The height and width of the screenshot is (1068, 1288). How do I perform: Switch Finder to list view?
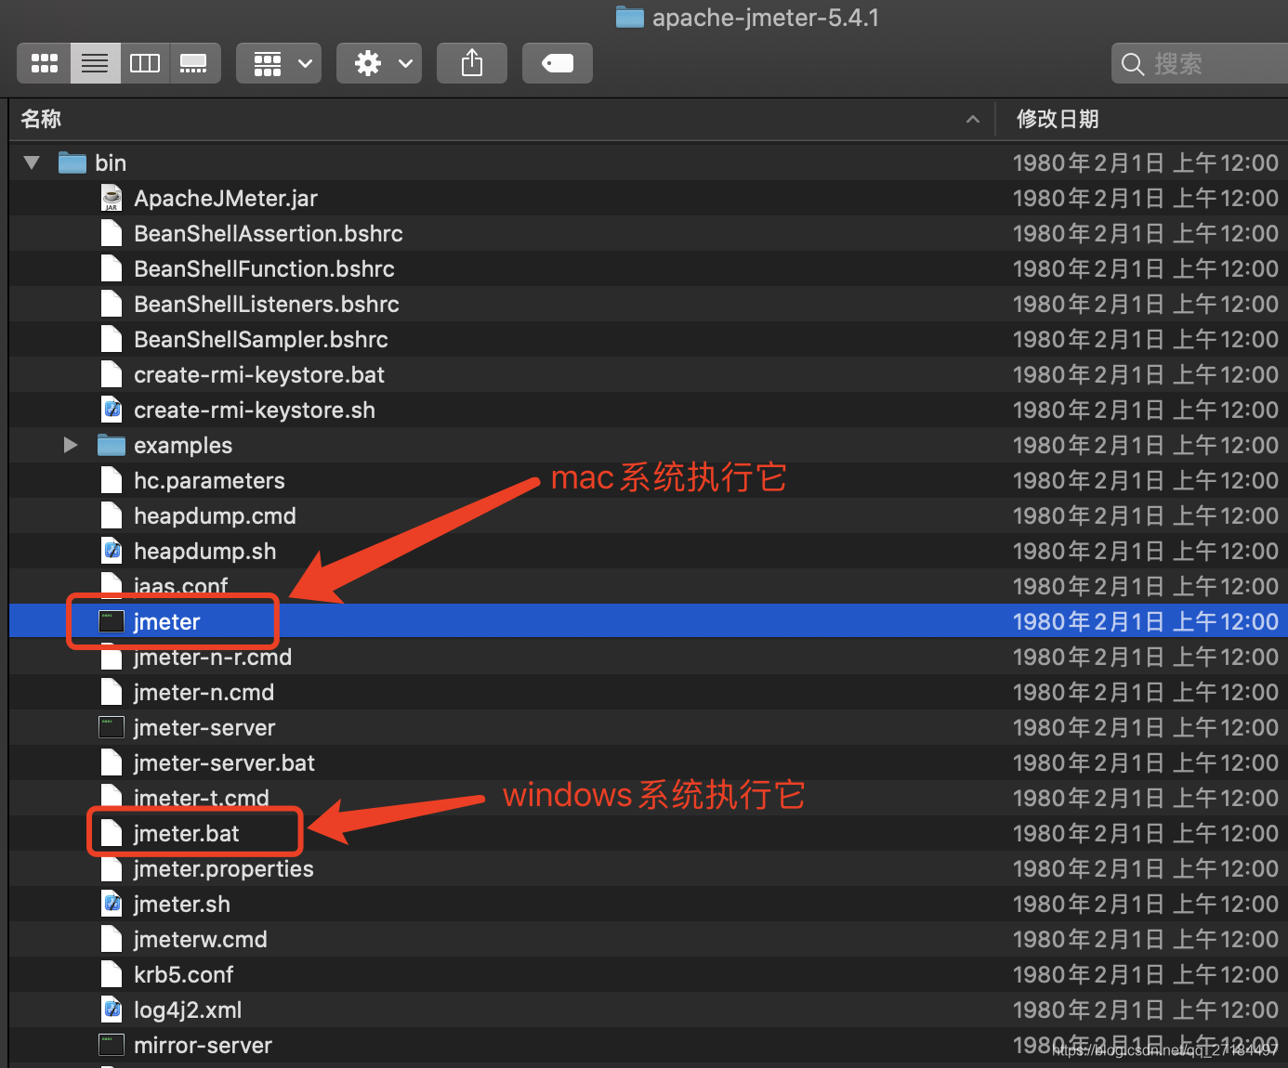pyautogui.click(x=95, y=63)
